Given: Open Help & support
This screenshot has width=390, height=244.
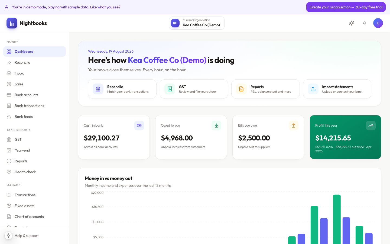Looking at the screenshot, I should pyautogui.click(x=27, y=236).
